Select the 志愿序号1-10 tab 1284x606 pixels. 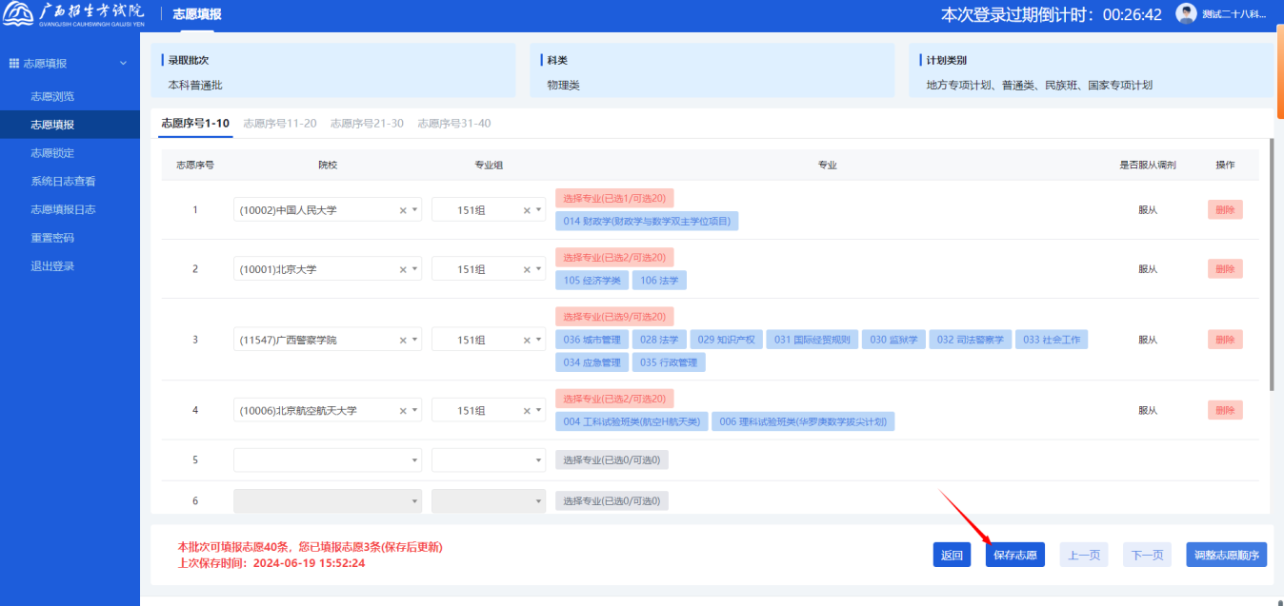pos(195,123)
